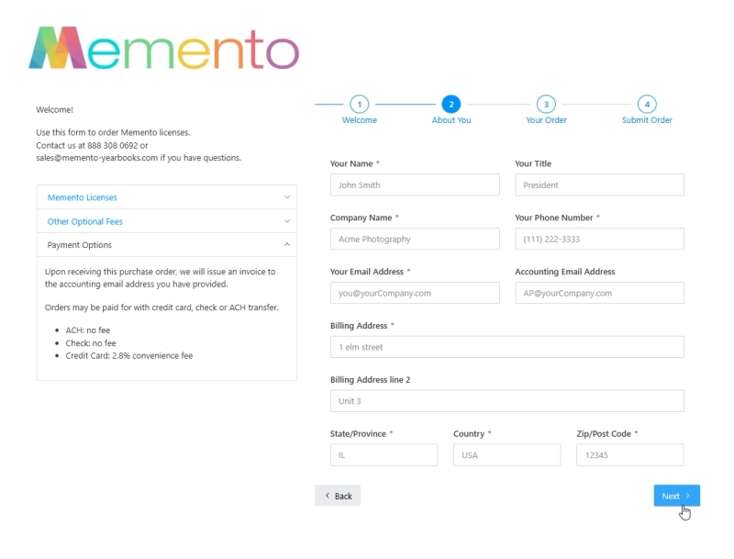
Task: Click the phone number 888 308 0692
Action: [112, 146]
